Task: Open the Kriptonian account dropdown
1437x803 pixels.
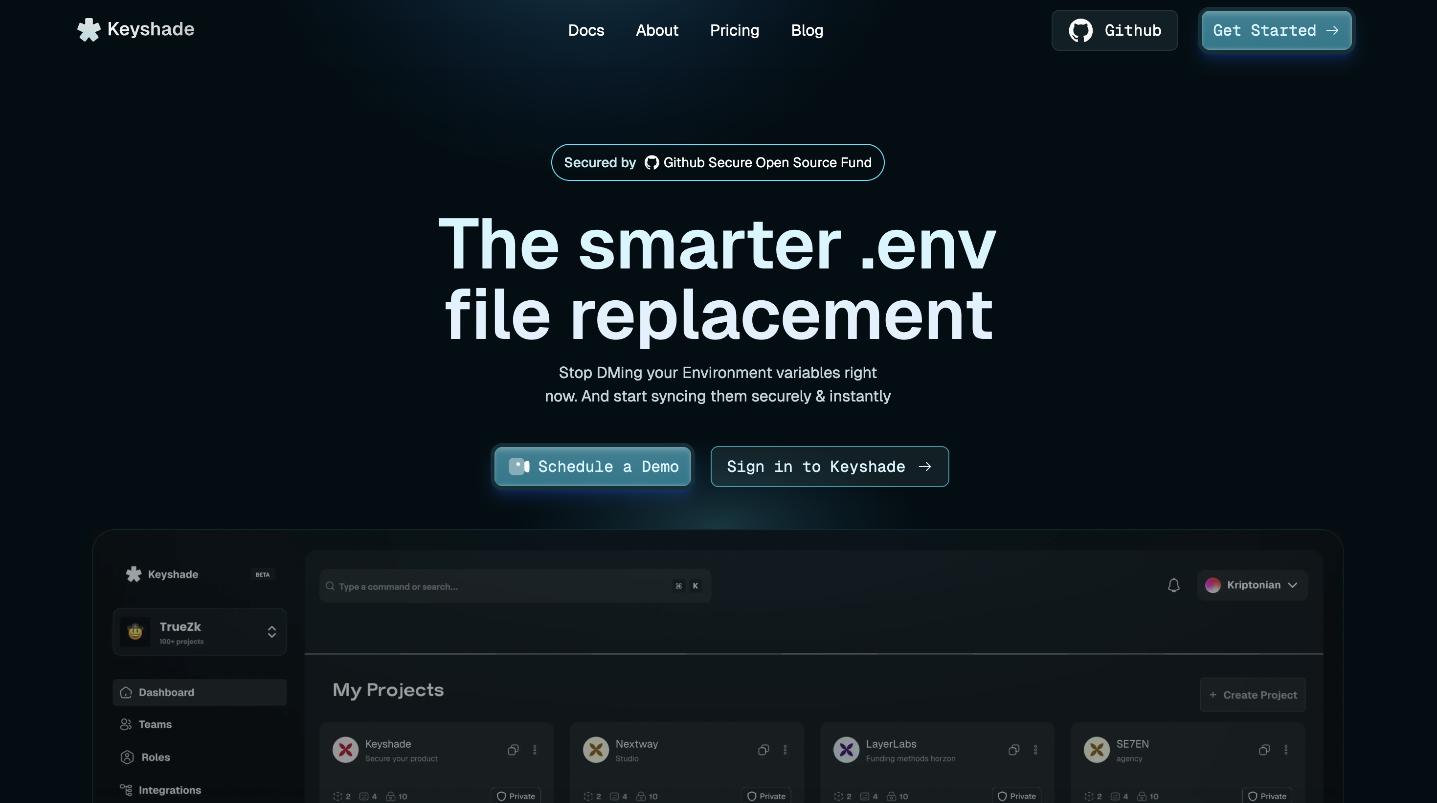Action: [x=1252, y=585]
